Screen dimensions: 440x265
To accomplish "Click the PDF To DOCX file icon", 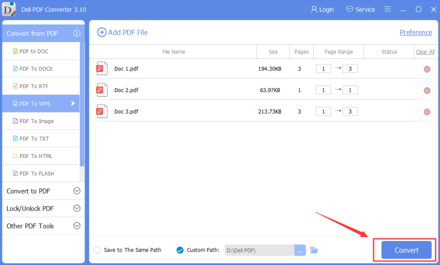I will pos(15,68).
